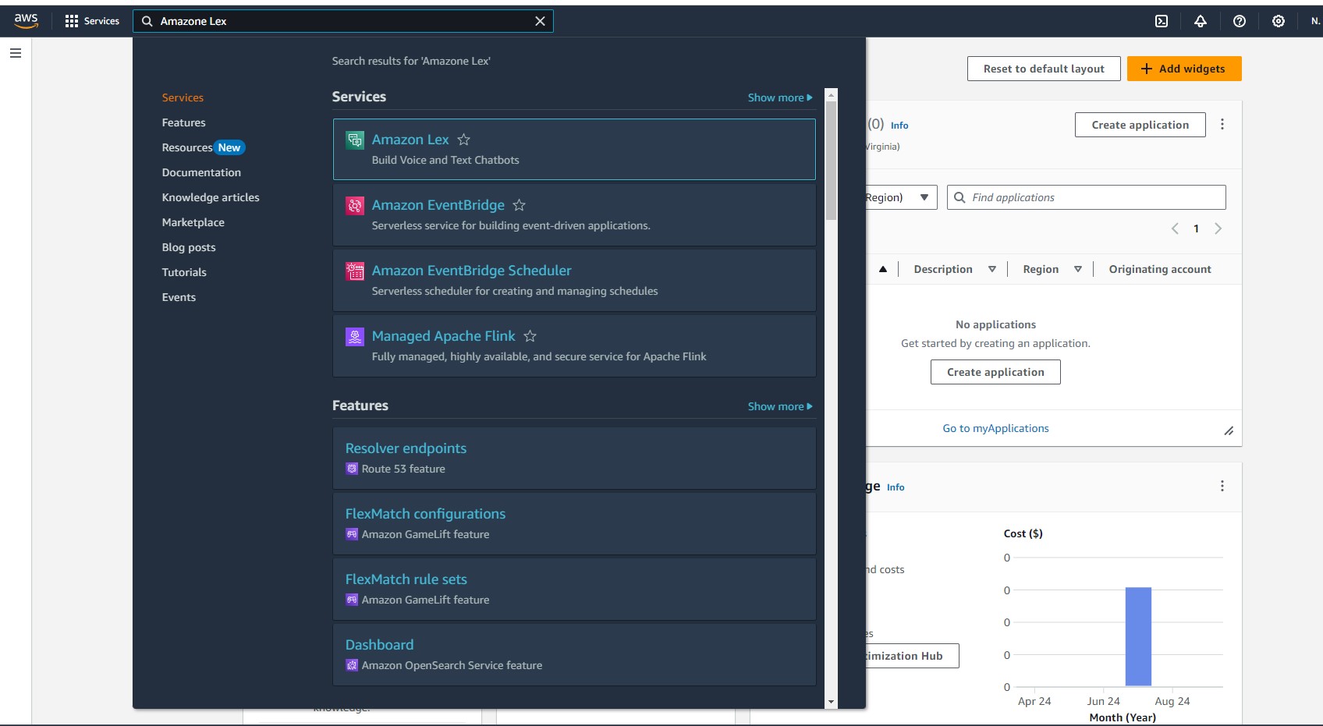Click inside the Find applications field

[x=1084, y=197]
